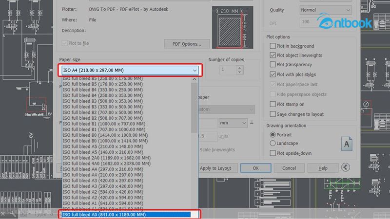This screenshot has width=390, height=219.
Task: Open PDF Options dialog
Action: click(x=187, y=44)
